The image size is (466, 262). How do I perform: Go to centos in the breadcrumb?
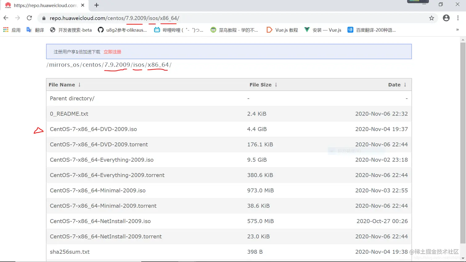[92, 65]
